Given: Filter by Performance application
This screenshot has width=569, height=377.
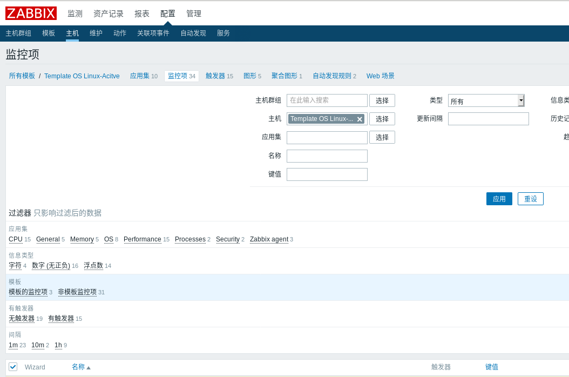Looking at the screenshot, I should click(x=143, y=239).
